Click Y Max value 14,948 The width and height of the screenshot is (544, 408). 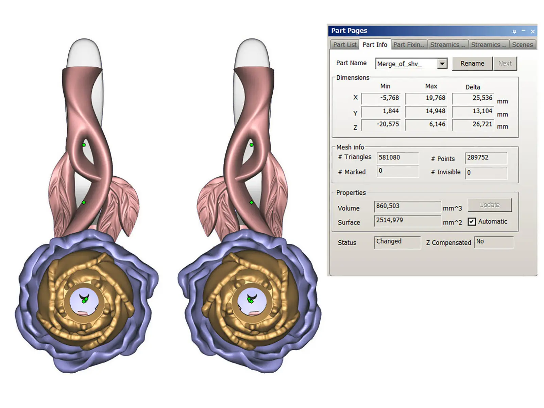(426, 112)
